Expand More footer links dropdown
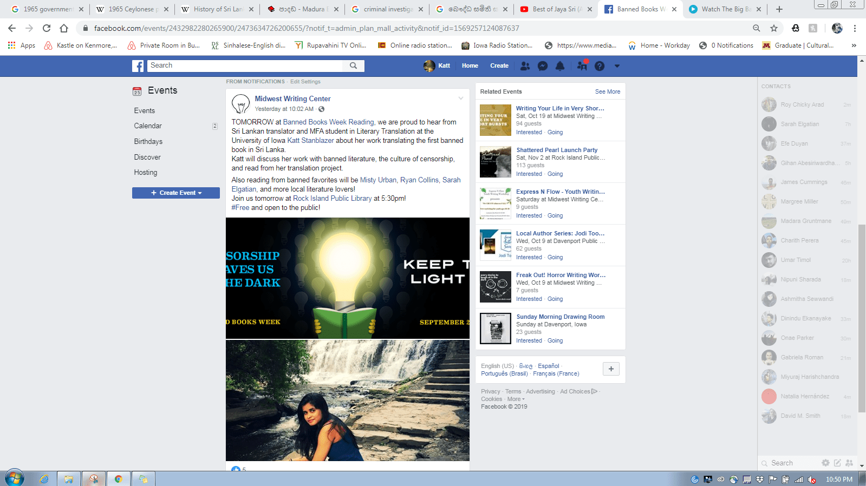The image size is (866, 486). tap(516, 399)
